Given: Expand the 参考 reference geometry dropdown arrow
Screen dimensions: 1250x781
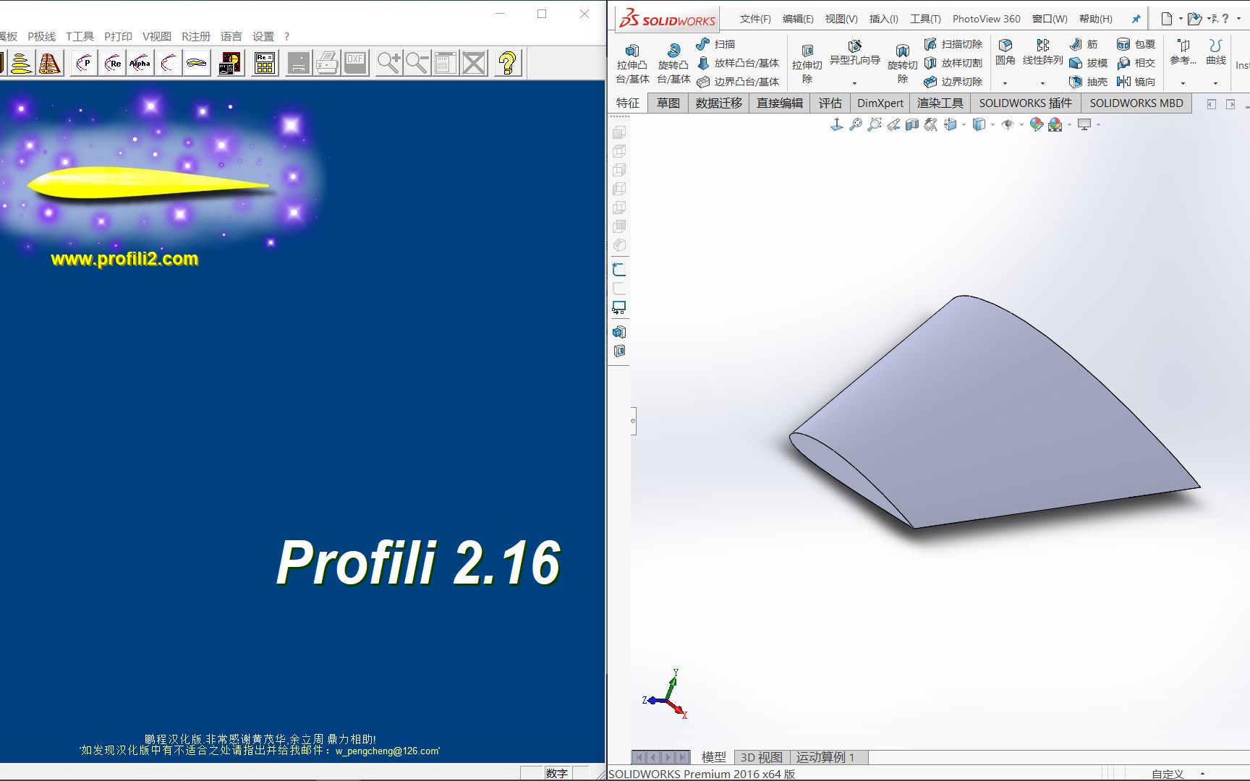Looking at the screenshot, I should pyautogui.click(x=1183, y=83).
